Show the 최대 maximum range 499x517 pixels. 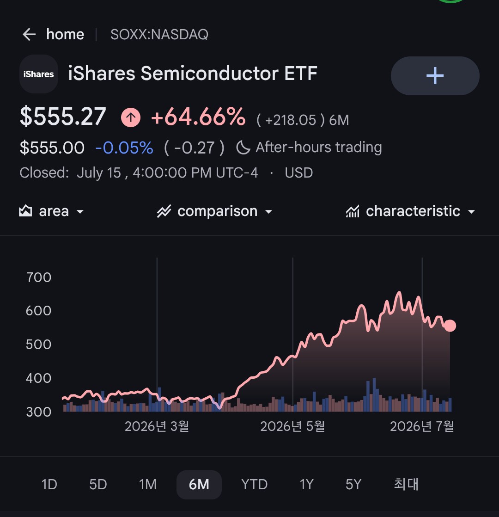pos(406,484)
